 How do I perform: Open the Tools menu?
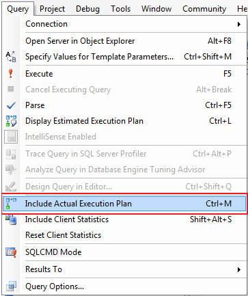[120, 9]
